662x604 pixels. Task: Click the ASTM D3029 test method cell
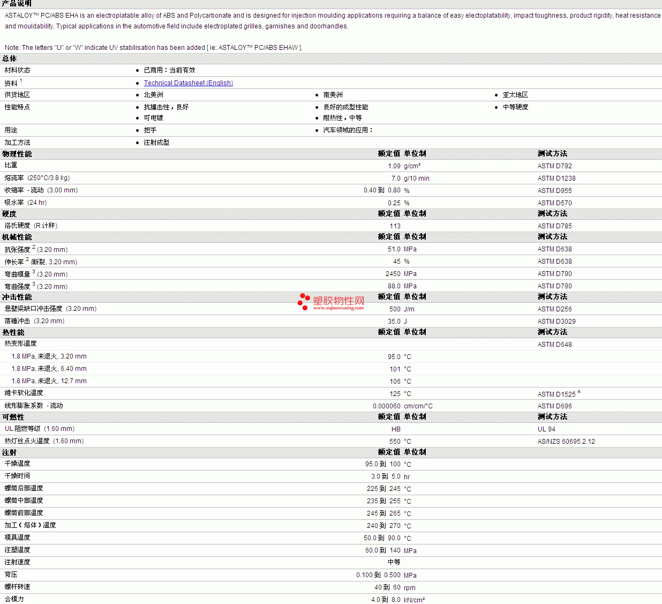tap(556, 322)
